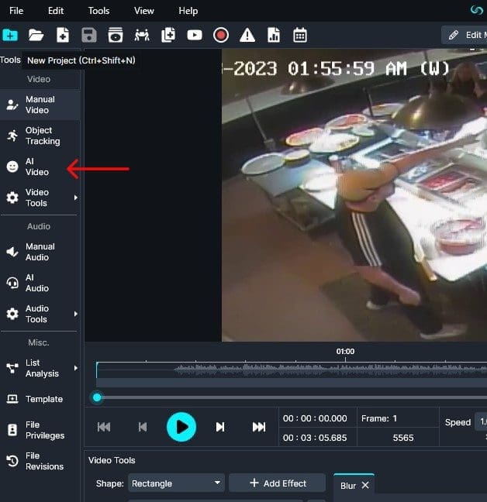Open the report chart document icon
This screenshot has width=487, height=502.
point(274,35)
